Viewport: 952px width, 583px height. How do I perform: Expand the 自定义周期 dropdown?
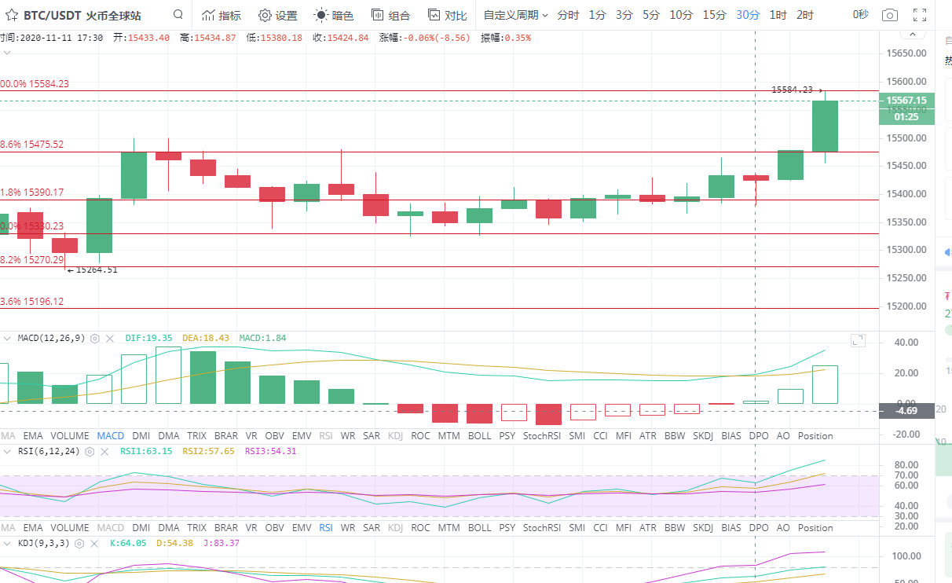[516, 15]
